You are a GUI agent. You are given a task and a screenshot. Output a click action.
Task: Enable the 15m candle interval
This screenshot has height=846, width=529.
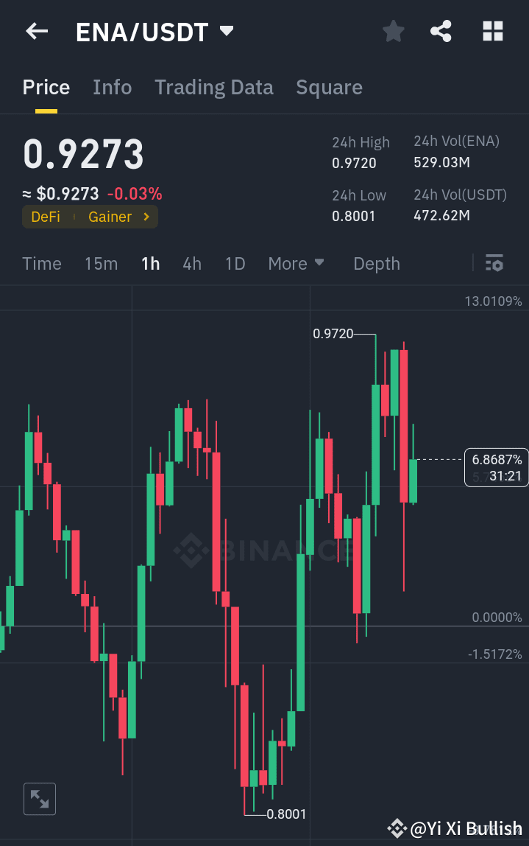tap(101, 263)
